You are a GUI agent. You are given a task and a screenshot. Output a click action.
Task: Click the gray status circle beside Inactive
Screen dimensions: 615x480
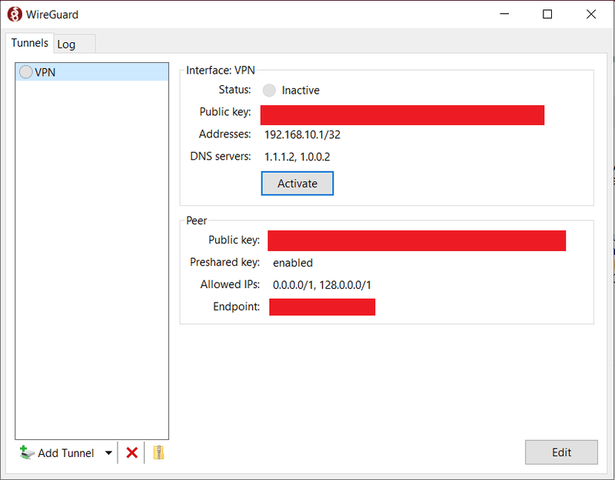point(269,90)
